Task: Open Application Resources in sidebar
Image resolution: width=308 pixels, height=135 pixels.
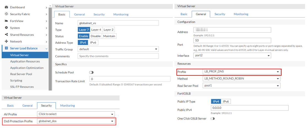Action: 25,61
